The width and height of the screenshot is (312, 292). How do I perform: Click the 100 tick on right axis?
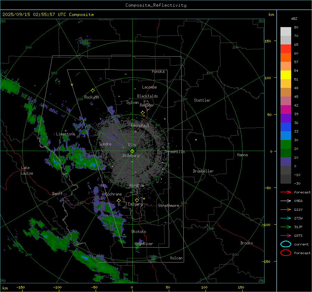tap(268, 78)
